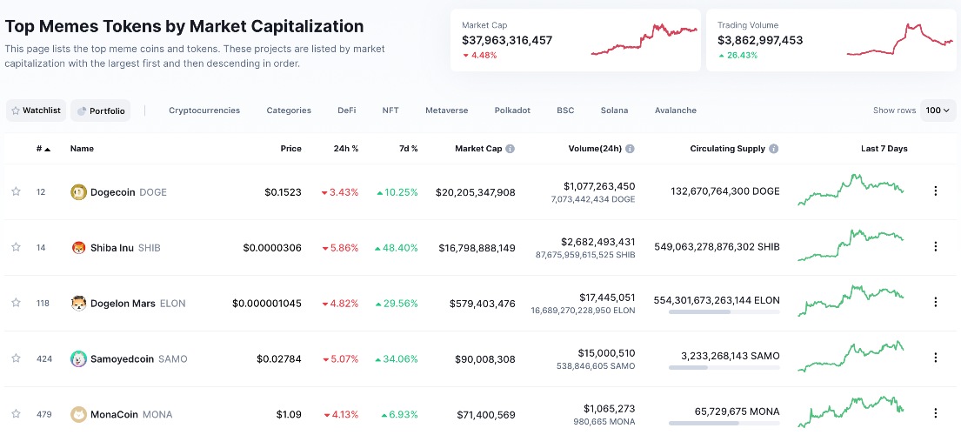Click Dogelon Mars circulating supply progress bar

coord(724,311)
